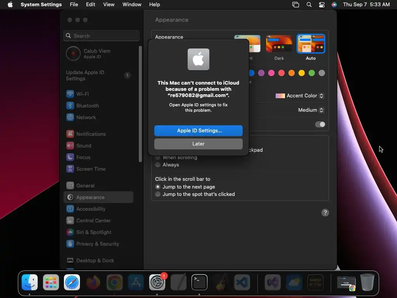The image size is (397, 298).
Task: Open the Edit menu
Action: click(90, 5)
